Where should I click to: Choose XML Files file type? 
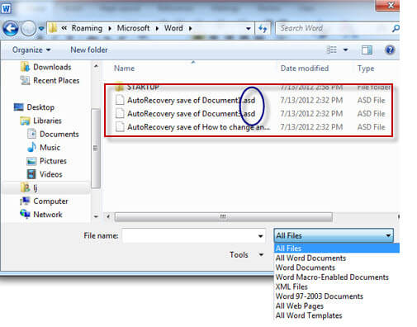point(291,287)
